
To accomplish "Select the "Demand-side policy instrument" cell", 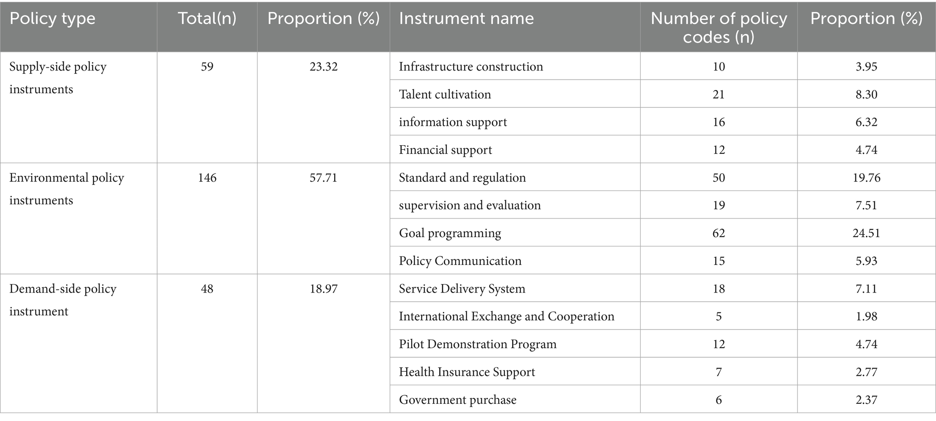I will (x=63, y=300).
